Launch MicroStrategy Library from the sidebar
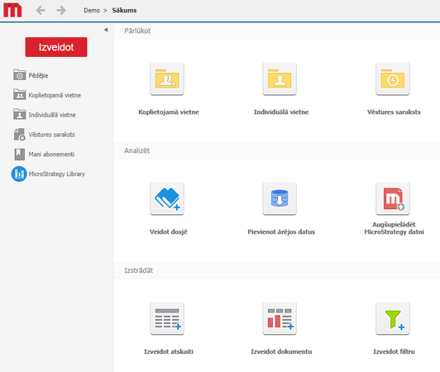This screenshot has height=372, width=440. pyautogui.click(x=48, y=174)
